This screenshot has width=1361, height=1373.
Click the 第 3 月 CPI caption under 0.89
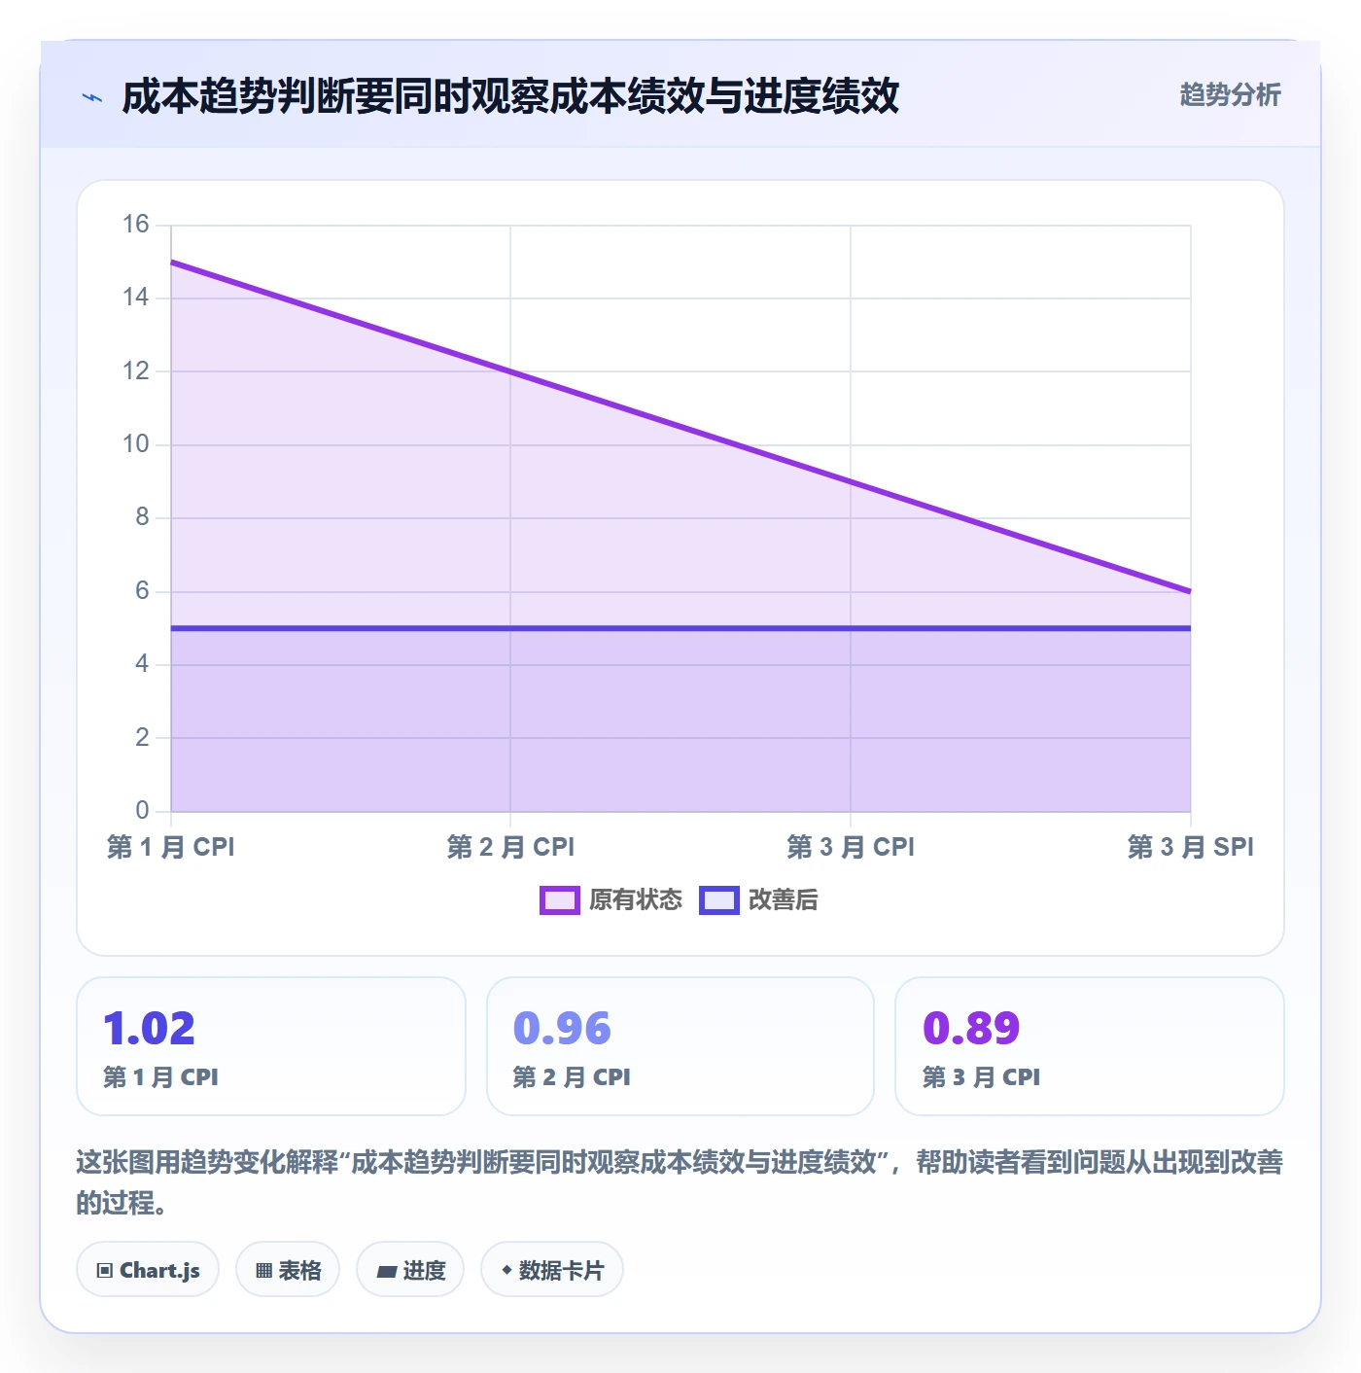tap(981, 1077)
